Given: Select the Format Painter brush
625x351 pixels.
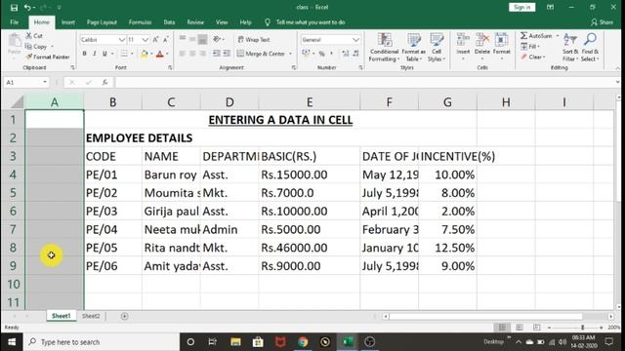Looking at the screenshot, I should click(28, 57).
